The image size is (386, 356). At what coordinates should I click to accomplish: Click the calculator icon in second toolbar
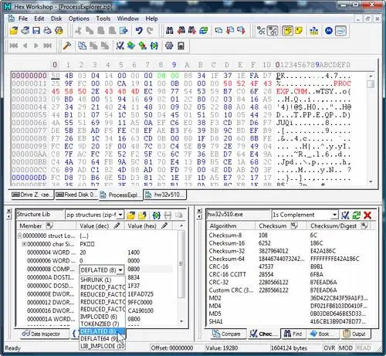tap(181, 46)
